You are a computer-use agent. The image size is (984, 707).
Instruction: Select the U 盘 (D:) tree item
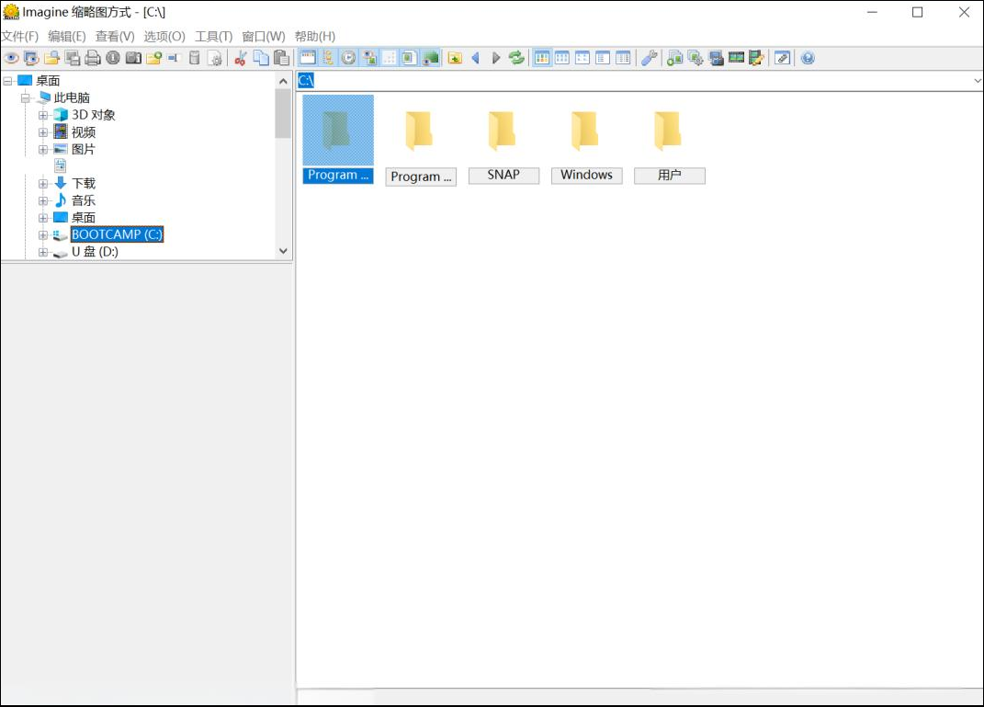(x=95, y=252)
